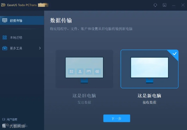The image size is (187, 130).
Task: Open the 更多工具 menu item
Action: click(22, 48)
